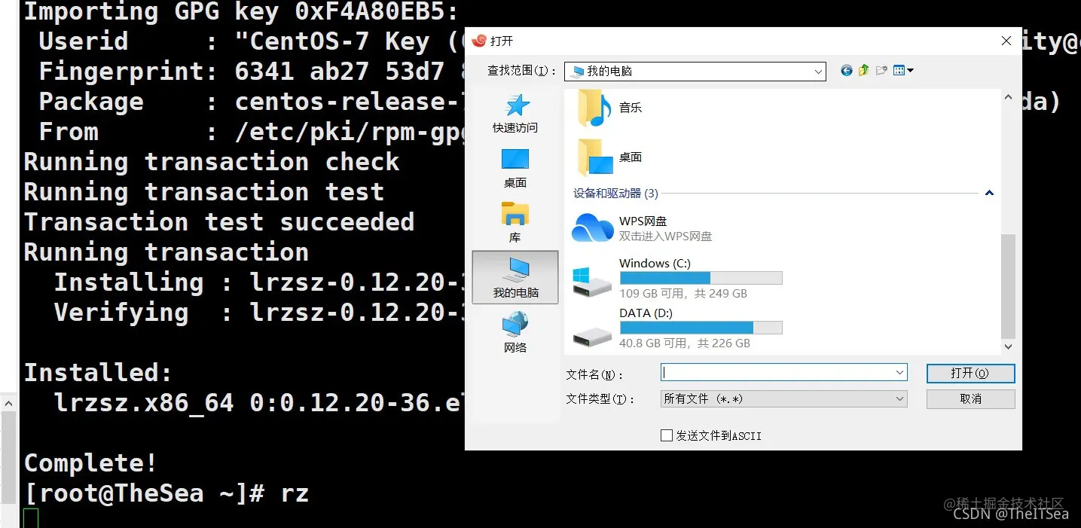Screen dimensions: 1081x528
Task: Open the 文件名 dropdown arrow
Action: pos(900,373)
